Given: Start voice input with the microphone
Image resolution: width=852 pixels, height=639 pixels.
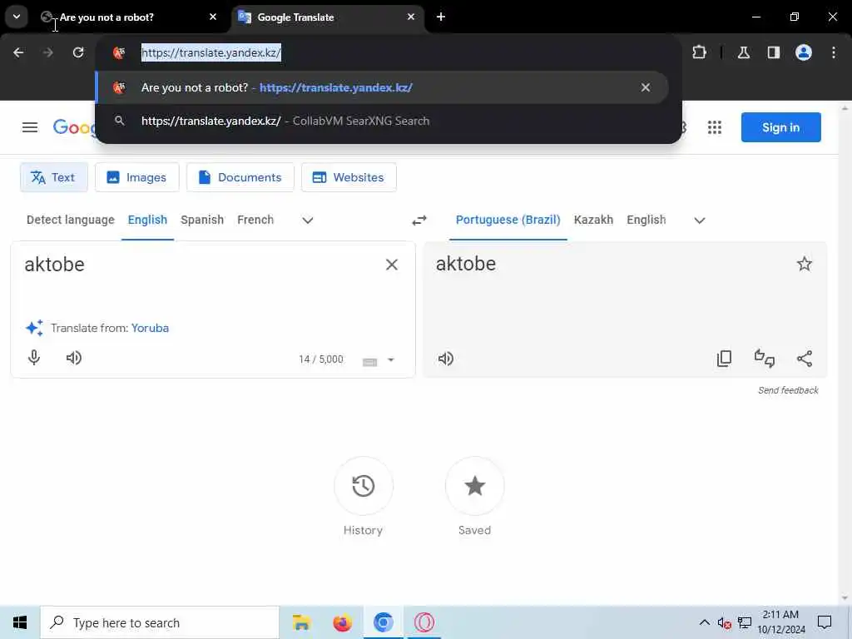Looking at the screenshot, I should 33,358.
